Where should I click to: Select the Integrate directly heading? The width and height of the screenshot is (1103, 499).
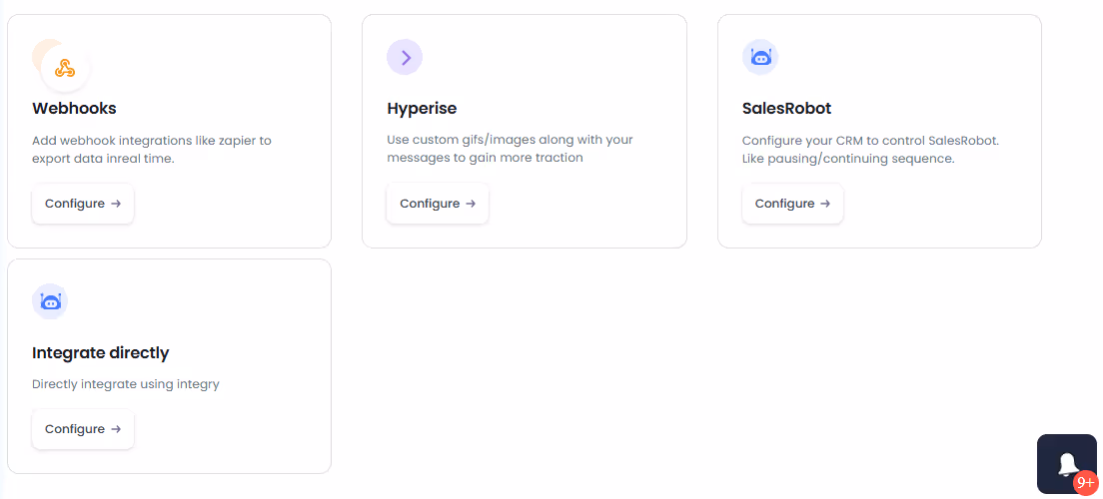coord(101,353)
